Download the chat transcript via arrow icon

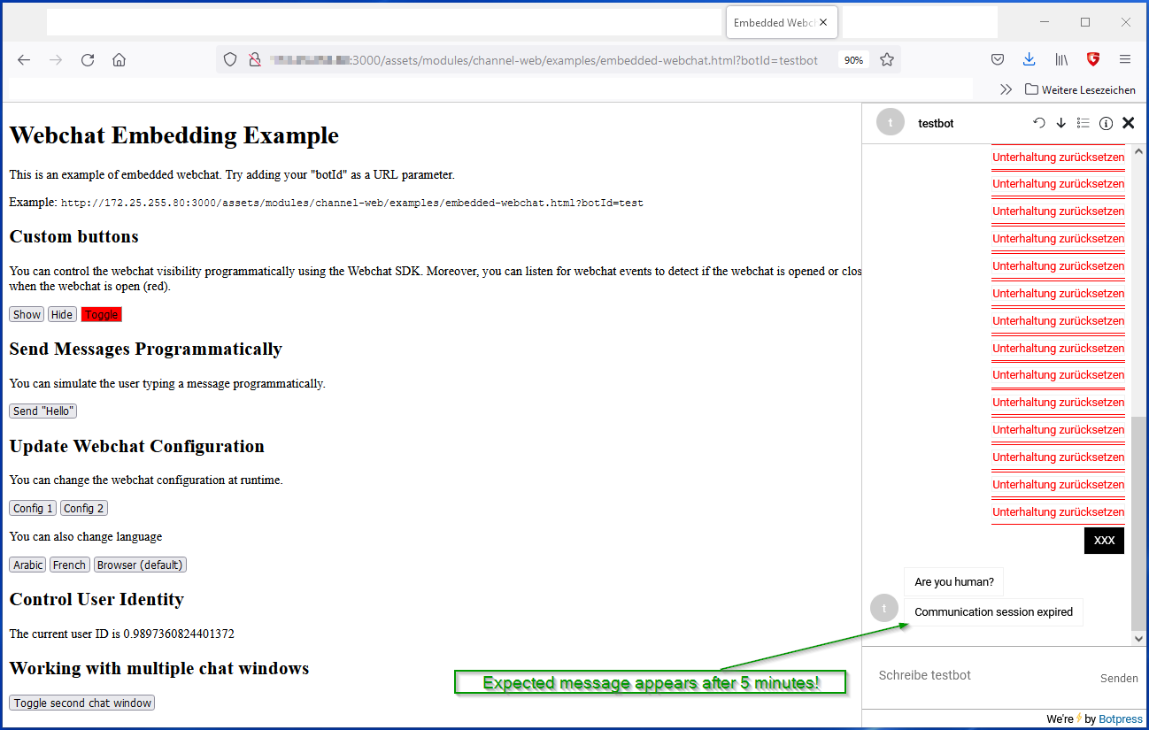click(1061, 123)
